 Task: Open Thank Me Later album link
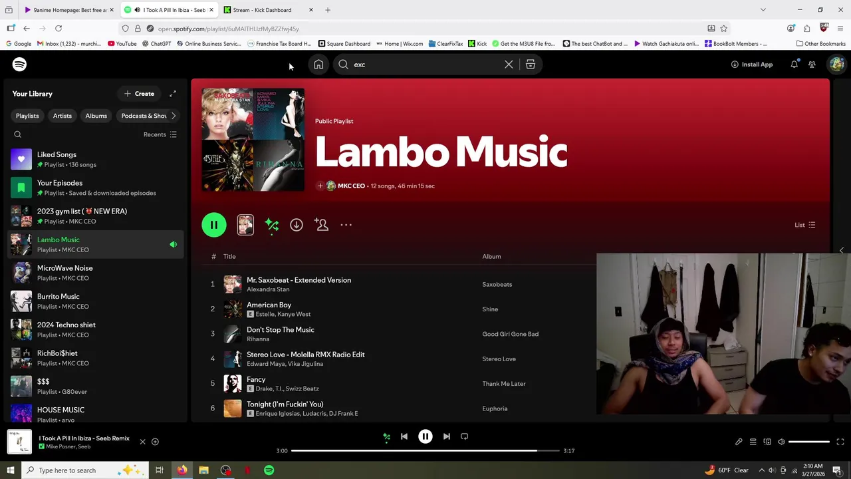503,384
